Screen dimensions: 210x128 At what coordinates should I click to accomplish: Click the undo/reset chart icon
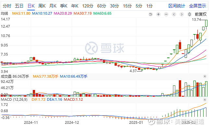coord(151,14)
